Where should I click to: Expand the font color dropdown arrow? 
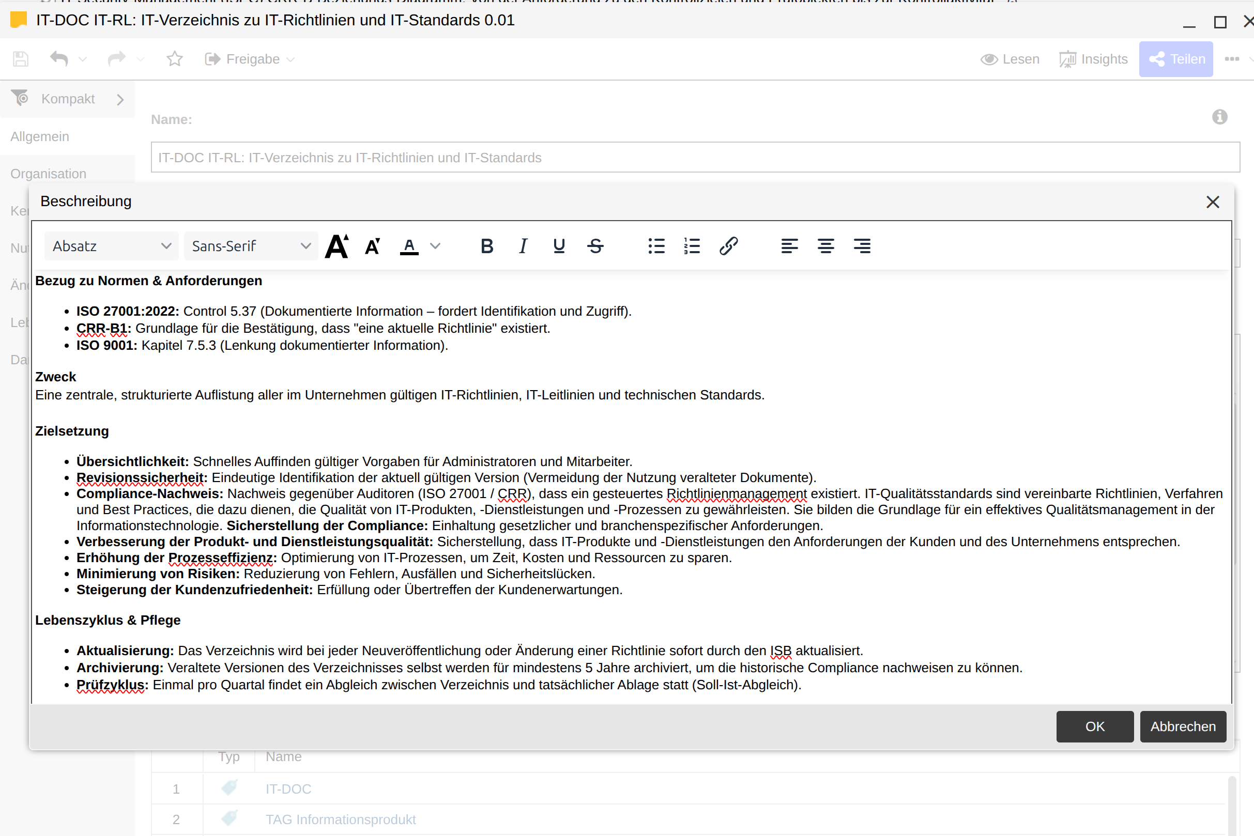(435, 246)
